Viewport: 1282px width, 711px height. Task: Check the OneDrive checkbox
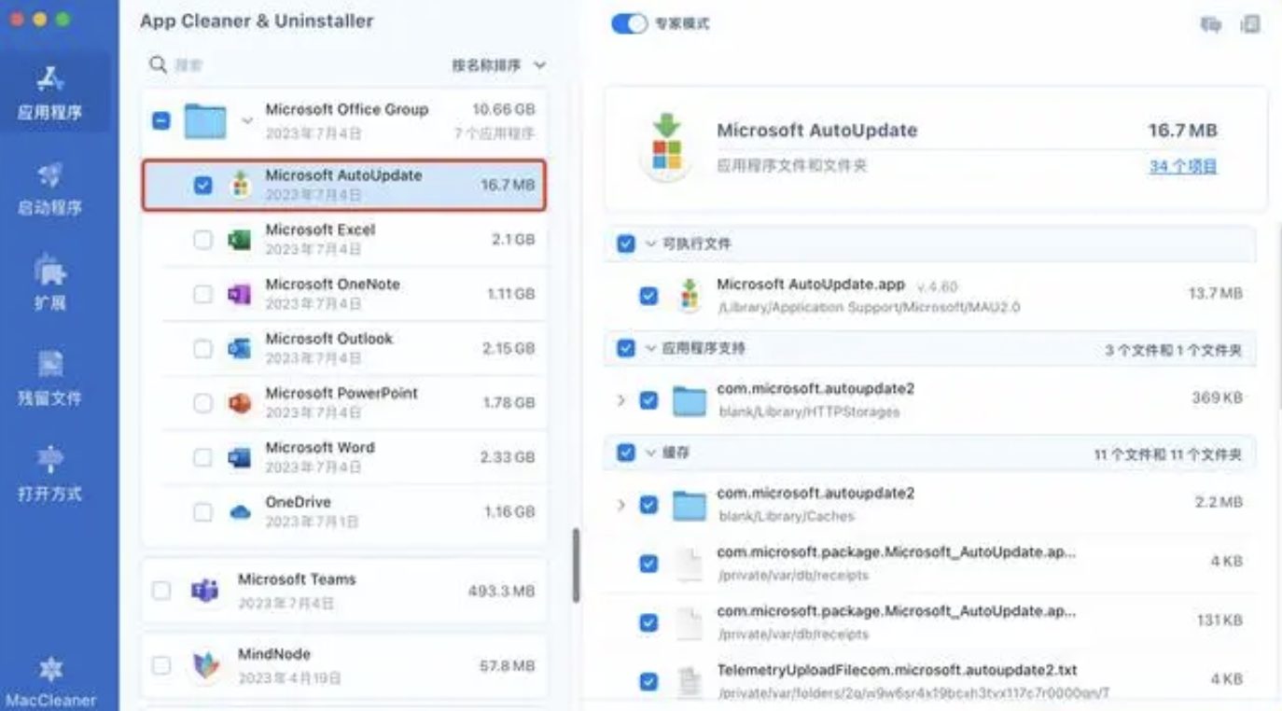202,511
